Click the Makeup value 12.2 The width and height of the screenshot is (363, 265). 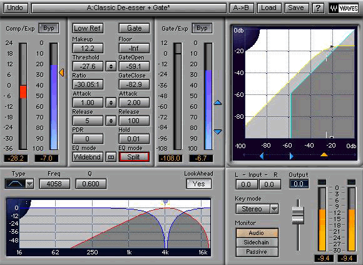click(88, 48)
